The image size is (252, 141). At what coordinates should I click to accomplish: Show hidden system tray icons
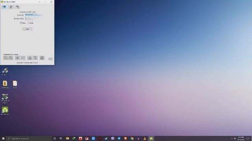232,138
